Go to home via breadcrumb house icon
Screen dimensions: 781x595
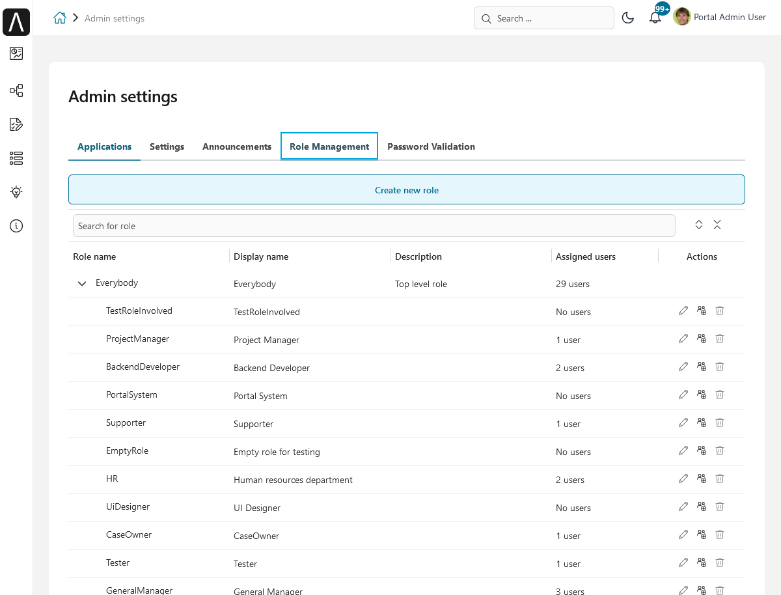[60, 18]
